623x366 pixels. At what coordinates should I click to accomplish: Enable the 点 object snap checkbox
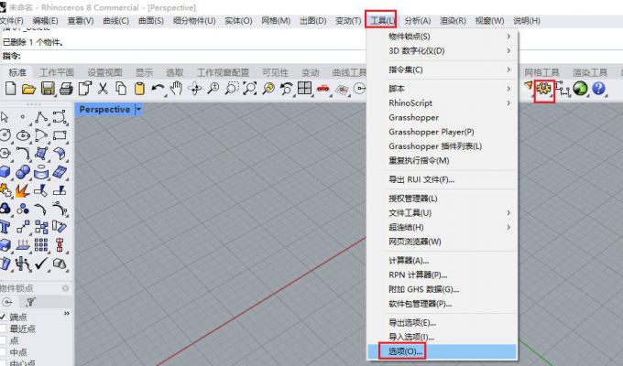[3, 340]
